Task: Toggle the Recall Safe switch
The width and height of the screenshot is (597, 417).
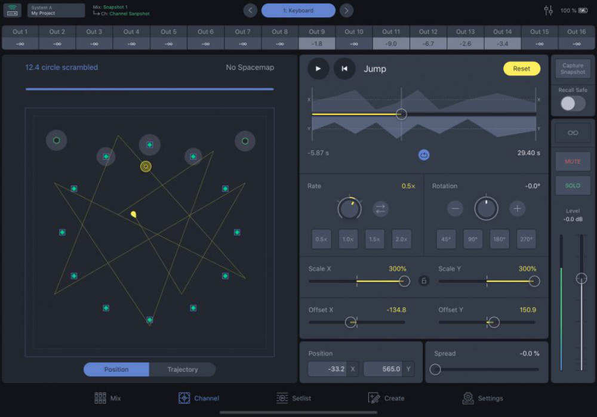Action: click(573, 103)
